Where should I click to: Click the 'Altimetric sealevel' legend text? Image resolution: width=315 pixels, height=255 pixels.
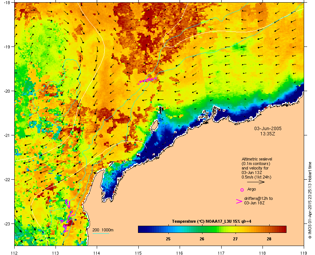coord(257,159)
